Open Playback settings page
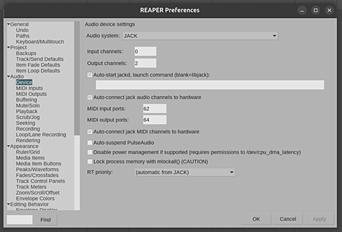 click(27, 111)
